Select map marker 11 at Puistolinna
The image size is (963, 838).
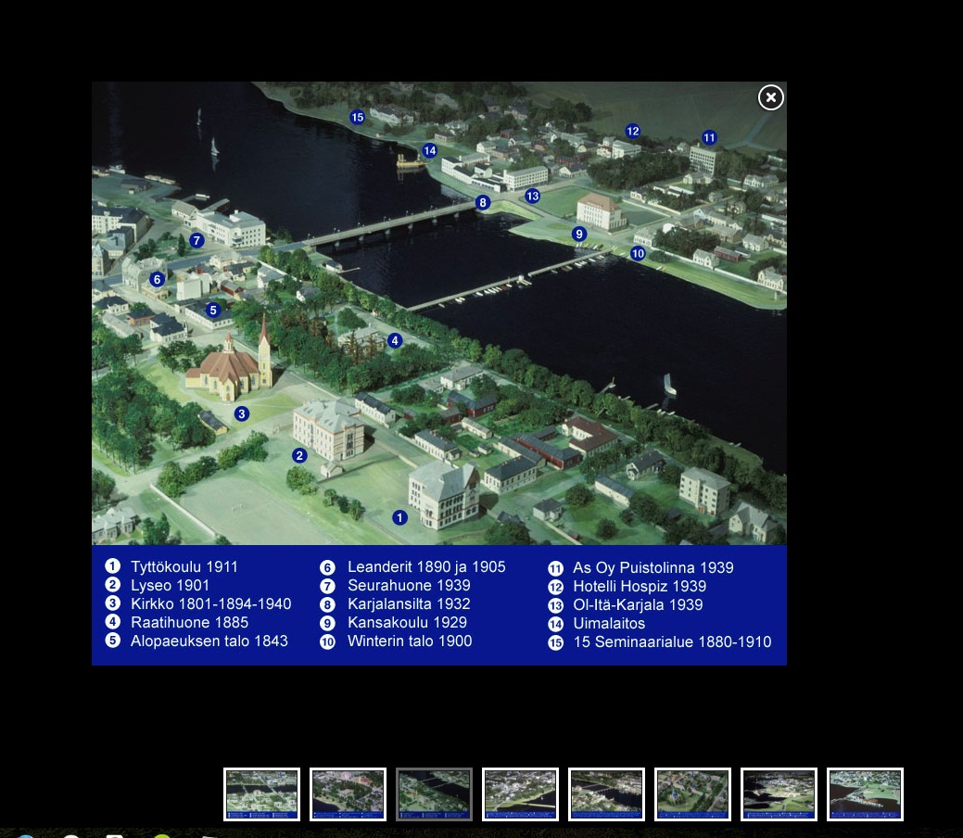click(x=709, y=137)
